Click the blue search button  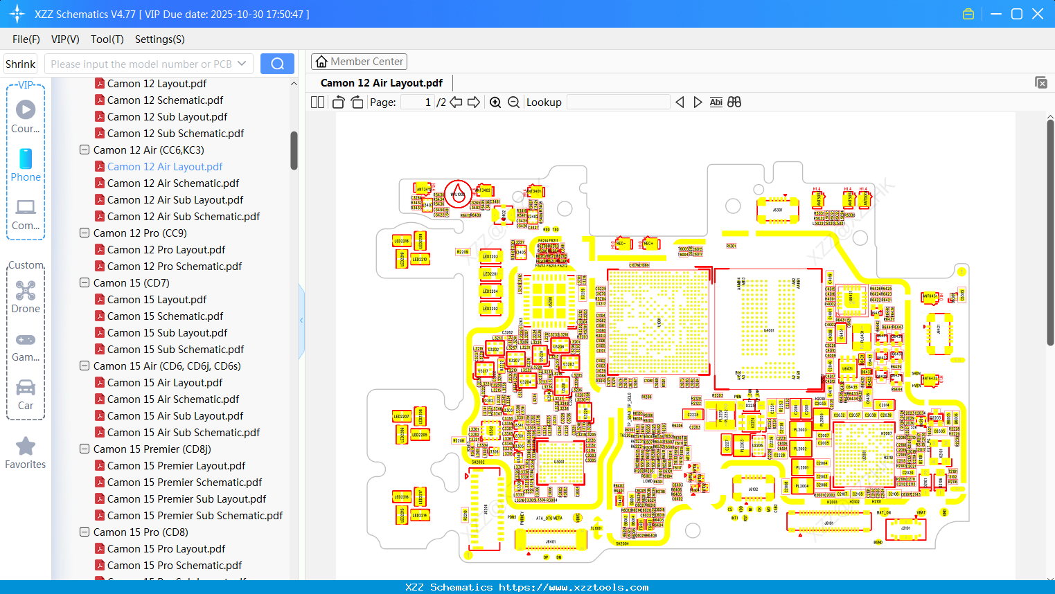pyautogui.click(x=277, y=64)
